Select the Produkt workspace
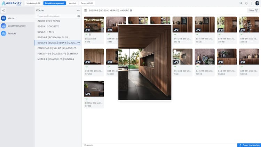This screenshot has width=261, height=147. tap(17, 33)
